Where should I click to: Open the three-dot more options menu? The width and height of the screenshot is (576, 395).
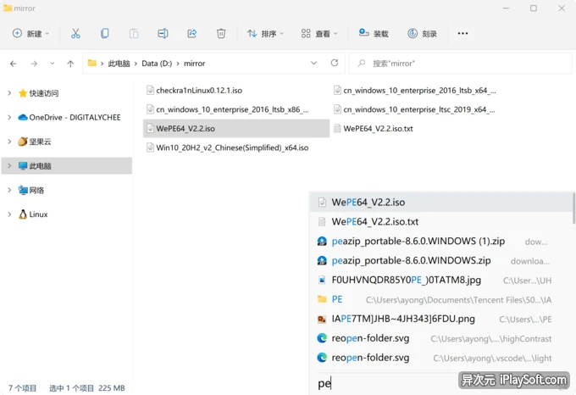[x=462, y=33]
